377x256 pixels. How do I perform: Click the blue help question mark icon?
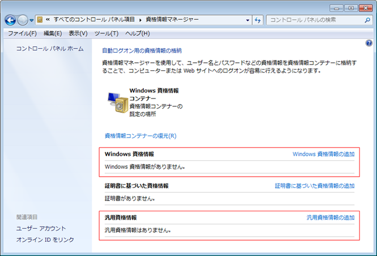(x=369, y=43)
